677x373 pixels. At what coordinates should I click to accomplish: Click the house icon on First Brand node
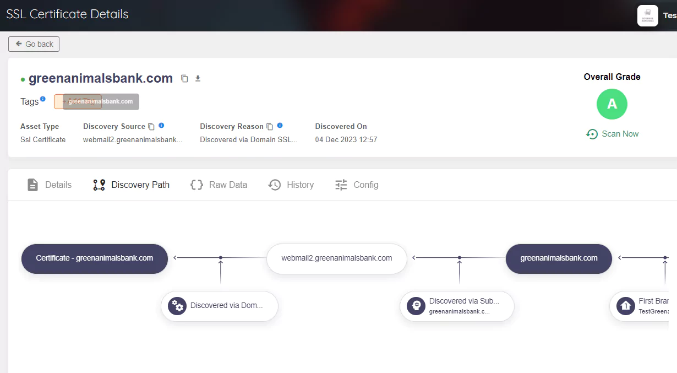(x=626, y=306)
